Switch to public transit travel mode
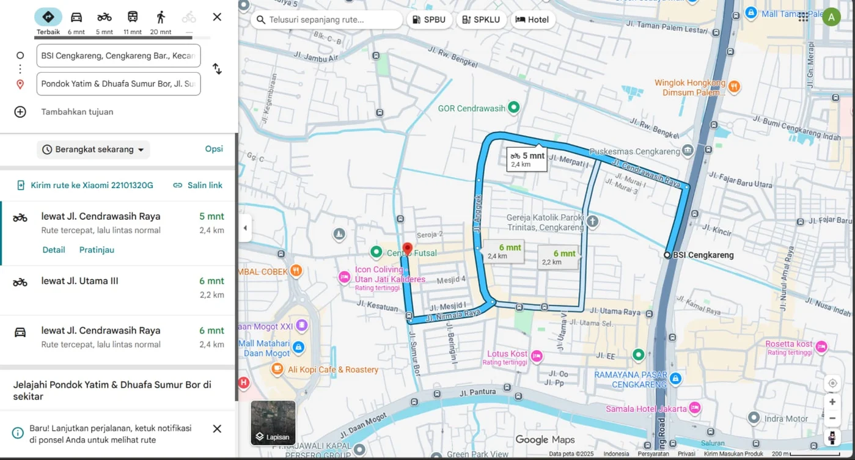Image resolution: width=855 pixels, height=460 pixels. pyautogui.click(x=133, y=21)
